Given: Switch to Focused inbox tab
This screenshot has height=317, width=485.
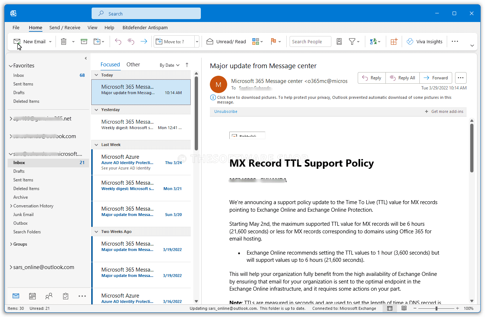Looking at the screenshot, I should coord(110,65).
